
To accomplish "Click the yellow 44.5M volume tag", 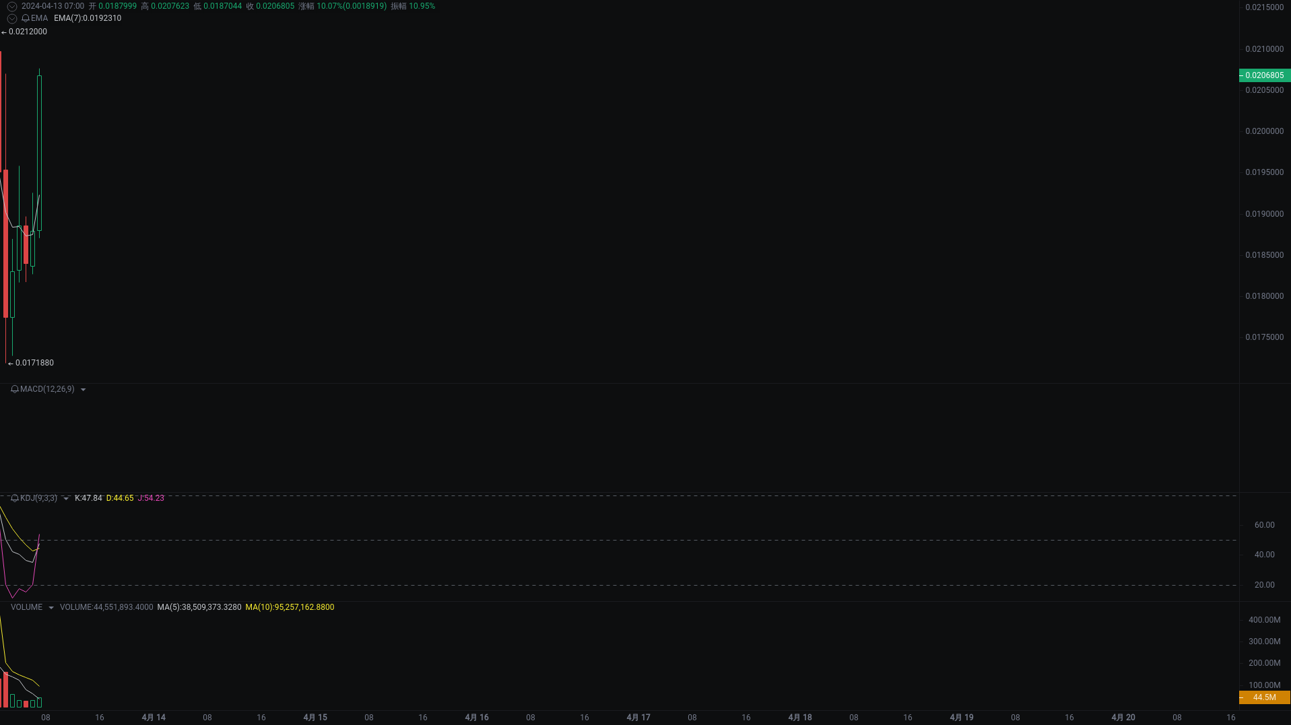I will (1264, 697).
